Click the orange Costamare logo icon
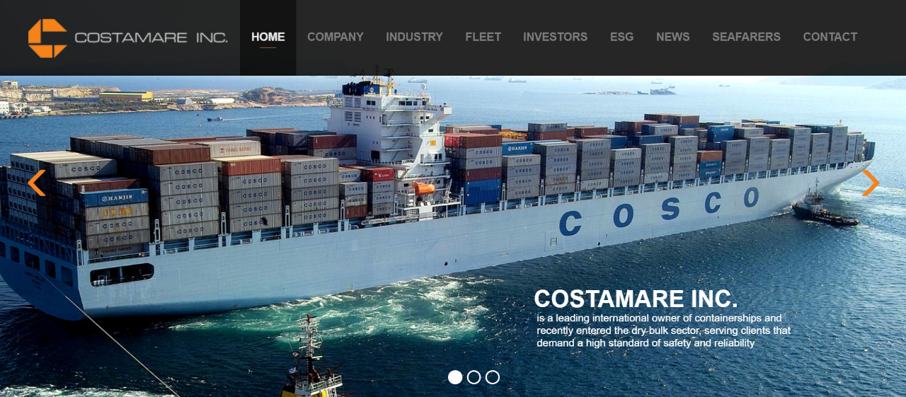 (47, 38)
